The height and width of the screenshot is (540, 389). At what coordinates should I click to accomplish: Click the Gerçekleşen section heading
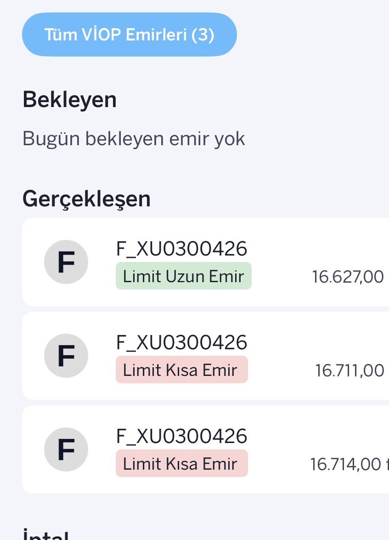pos(86,199)
